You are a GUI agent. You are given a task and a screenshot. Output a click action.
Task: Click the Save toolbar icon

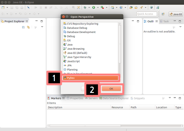(x=12, y=8)
